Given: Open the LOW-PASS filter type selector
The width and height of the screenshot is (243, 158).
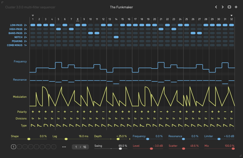Looking at the screenshot, I should 18,25.
